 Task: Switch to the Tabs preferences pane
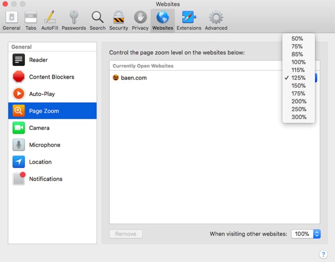[x=31, y=20]
